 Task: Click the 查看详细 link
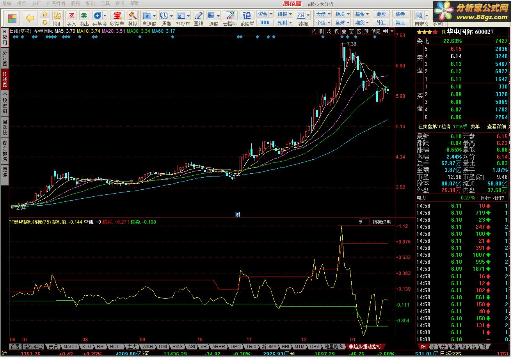[496, 127]
